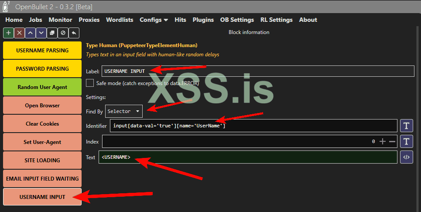
Task: Open the Find By Selector dropdown
Action: tap(124, 111)
